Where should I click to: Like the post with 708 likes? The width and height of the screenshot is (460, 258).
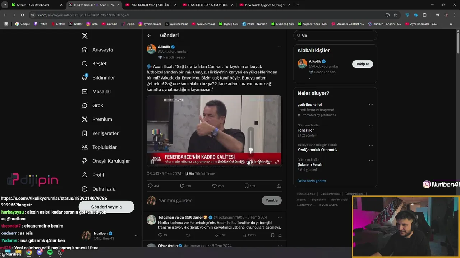tap(218, 186)
